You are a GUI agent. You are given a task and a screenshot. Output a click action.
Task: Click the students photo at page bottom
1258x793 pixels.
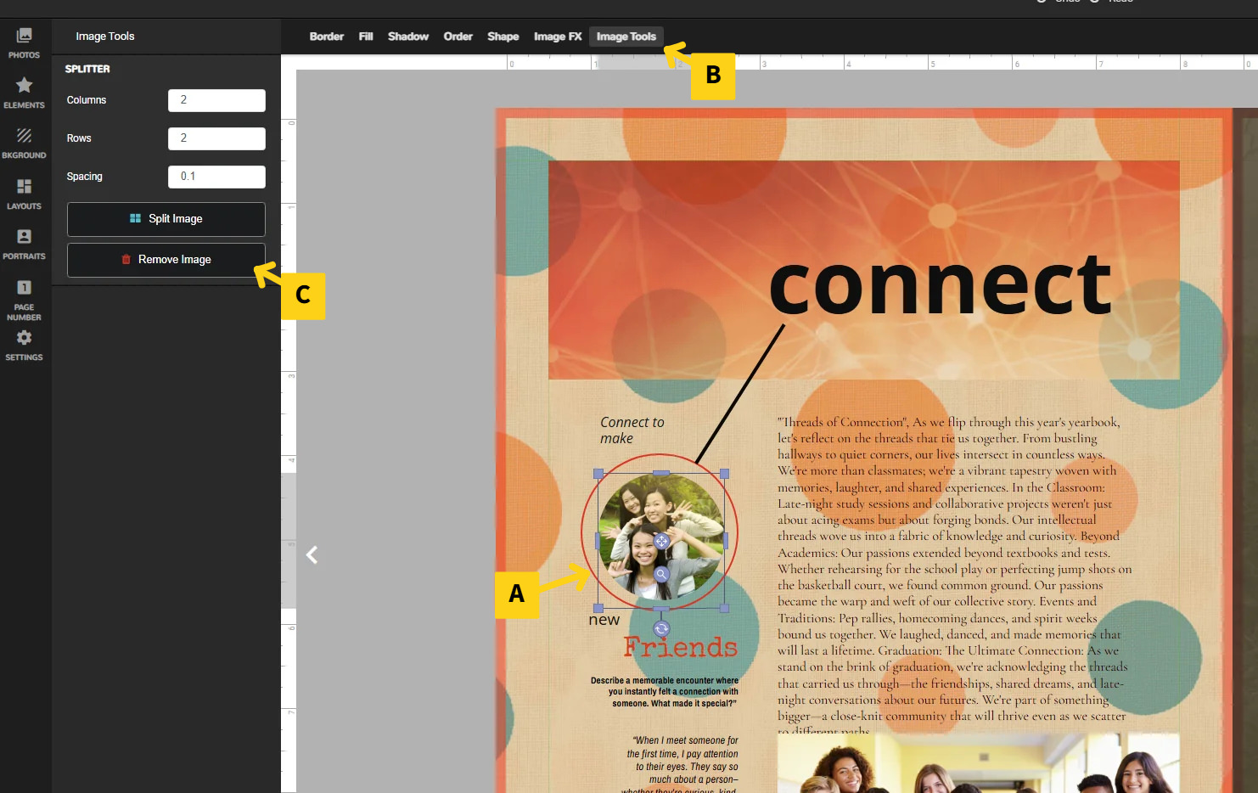pyautogui.click(x=978, y=763)
